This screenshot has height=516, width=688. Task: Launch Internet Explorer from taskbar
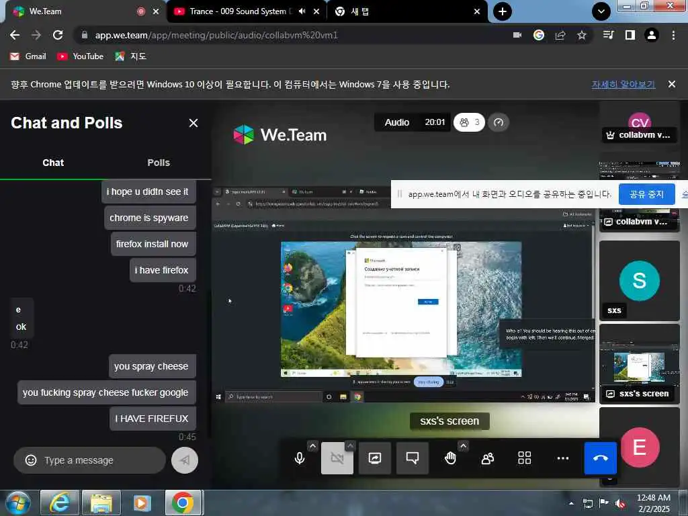point(59,503)
